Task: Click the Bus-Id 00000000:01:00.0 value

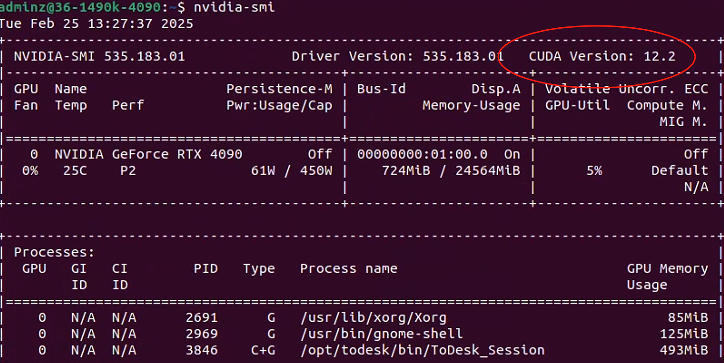Action: click(x=422, y=154)
